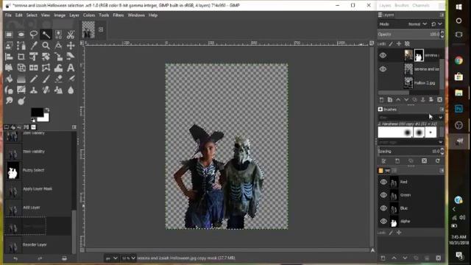471x265 pixels.
Task: Select the Pencil tool
Action: (33, 79)
